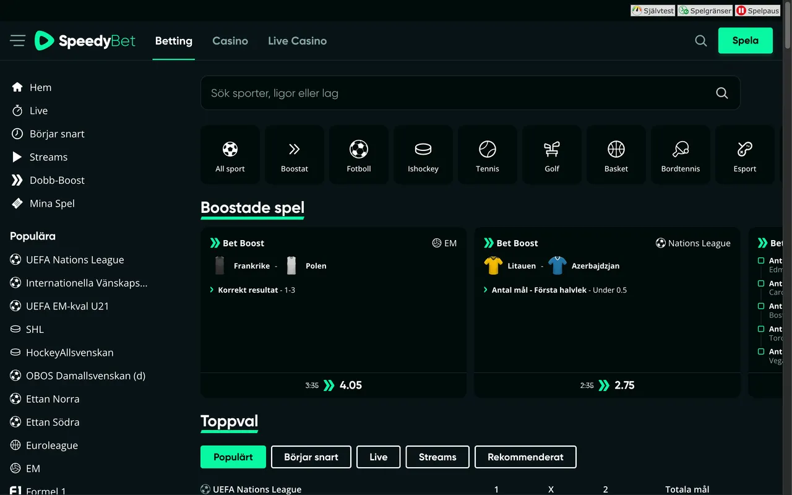This screenshot has width=792, height=495.
Task: Expand Antal mål - Första halvlek selection chevron
Action: click(485, 290)
